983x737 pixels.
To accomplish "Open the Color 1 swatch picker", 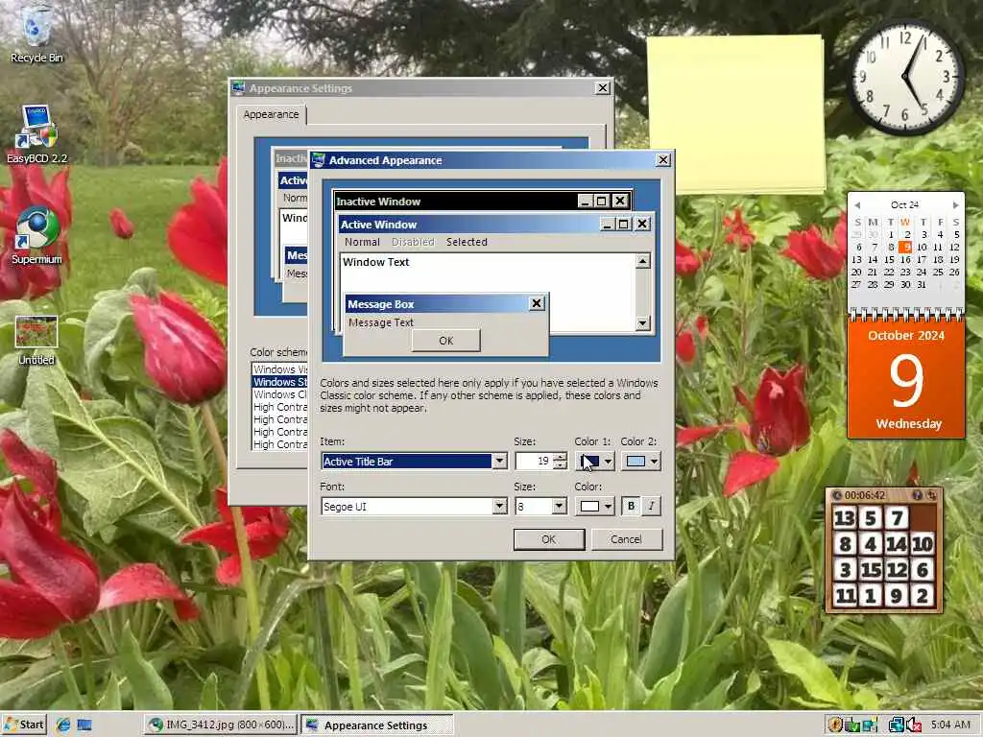I will point(594,462).
